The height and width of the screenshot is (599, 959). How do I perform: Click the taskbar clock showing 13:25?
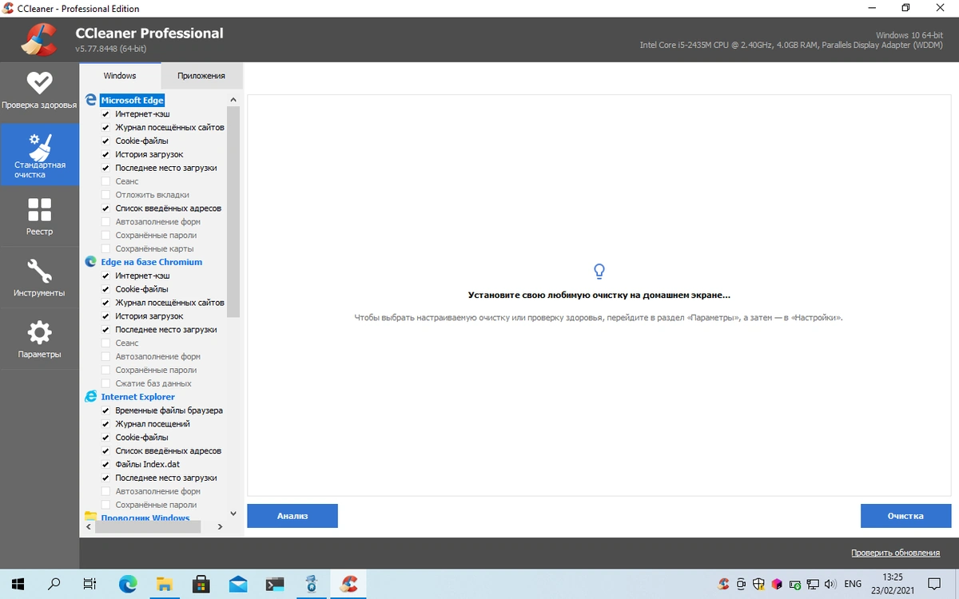click(893, 584)
